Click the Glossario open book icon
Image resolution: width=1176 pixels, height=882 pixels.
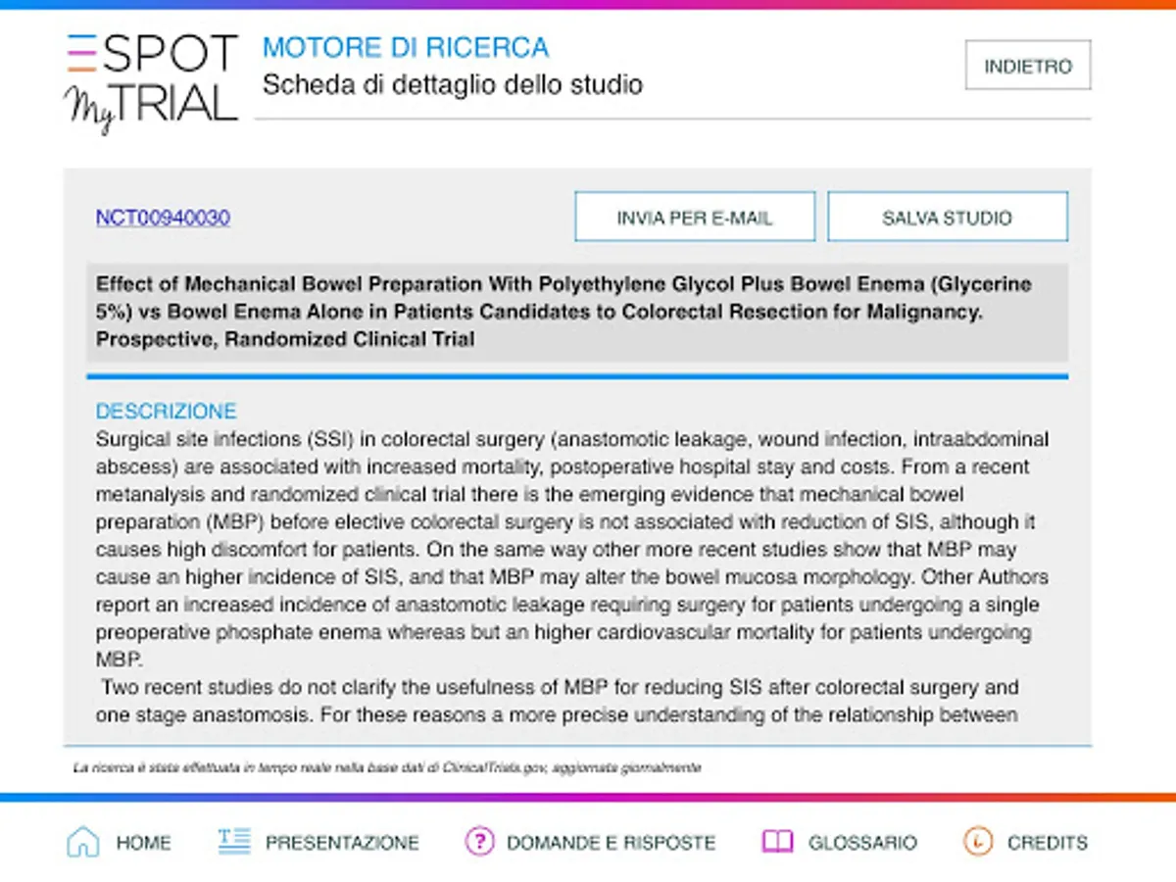(x=777, y=842)
